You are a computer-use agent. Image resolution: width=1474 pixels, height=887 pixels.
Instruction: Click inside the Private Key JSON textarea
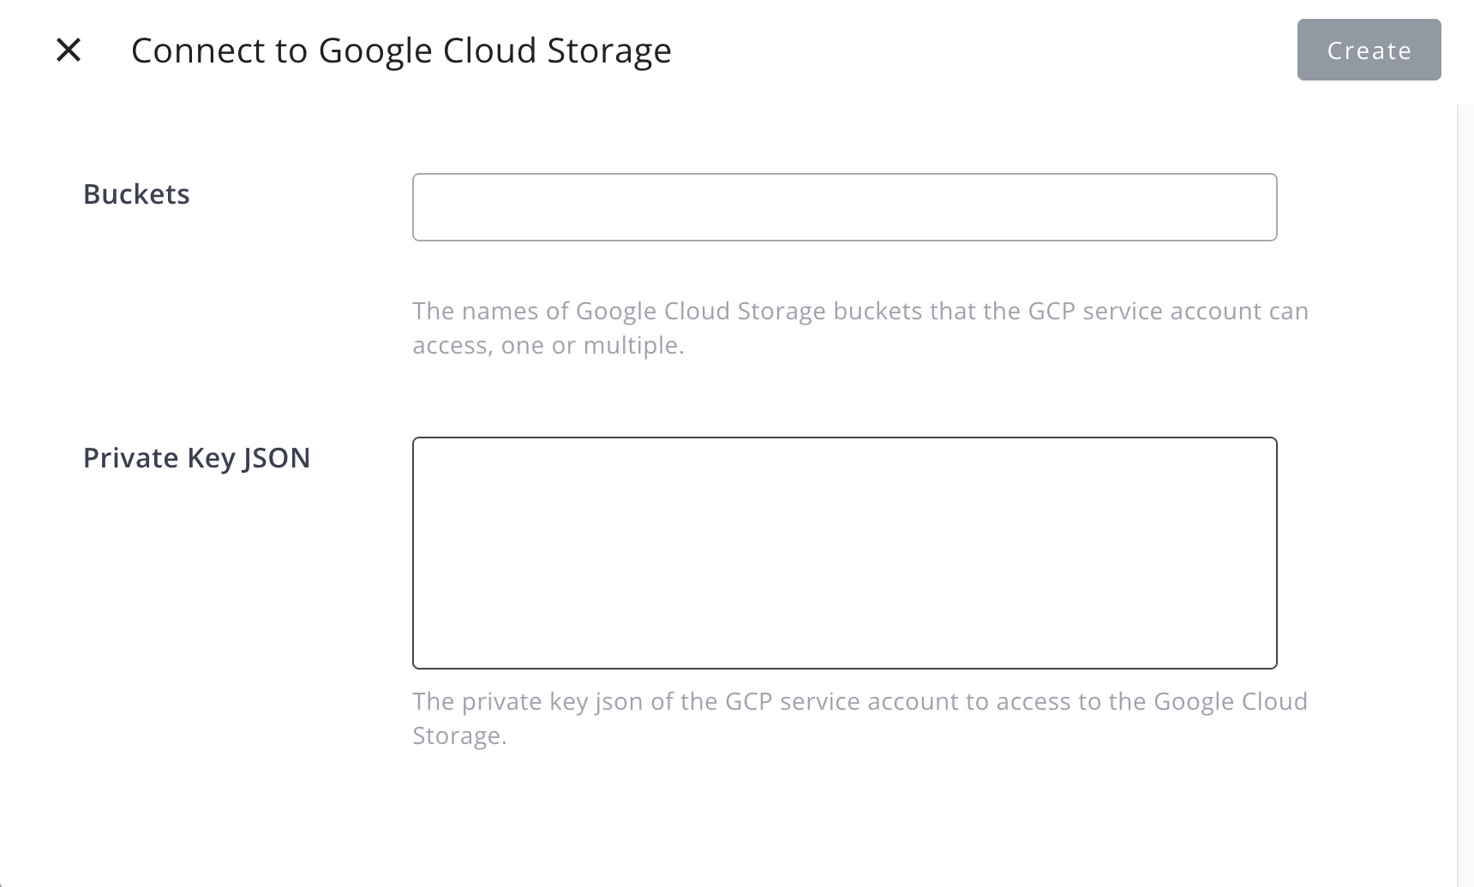[844, 552]
